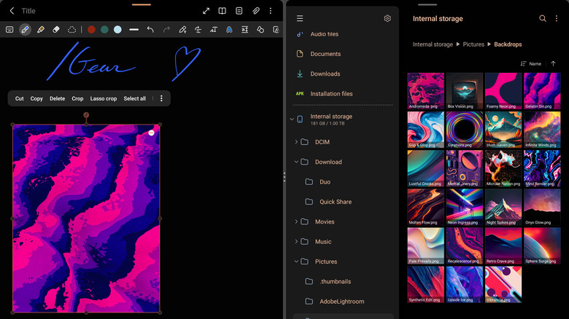
Task: Expand the Movies folder
Action: (x=296, y=221)
